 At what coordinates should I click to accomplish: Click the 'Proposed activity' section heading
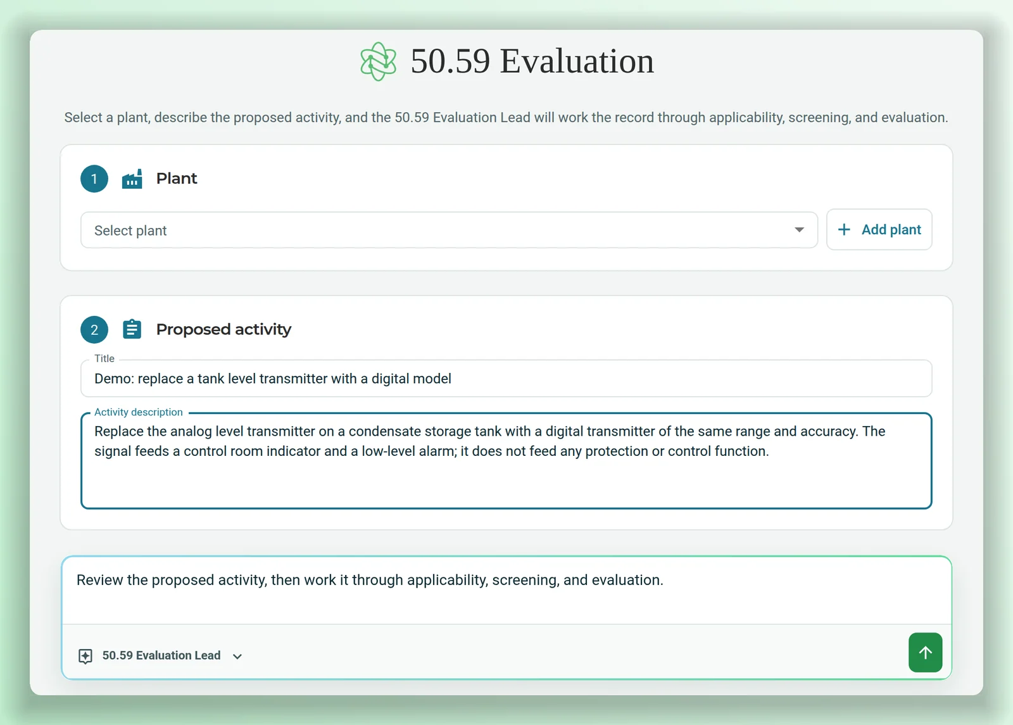click(223, 329)
